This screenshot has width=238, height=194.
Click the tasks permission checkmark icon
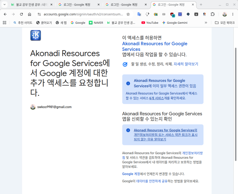tap(125, 64)
